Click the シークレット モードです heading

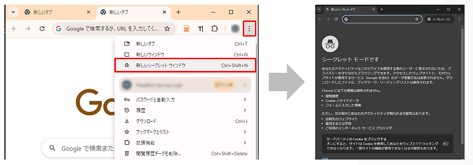click(350, 59)
